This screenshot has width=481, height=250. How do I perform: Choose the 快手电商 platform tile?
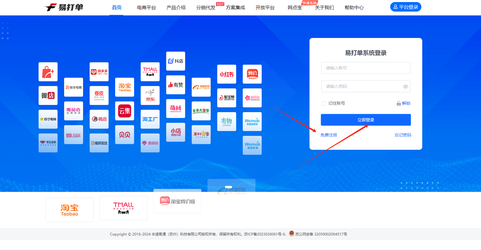coord(74,87)
